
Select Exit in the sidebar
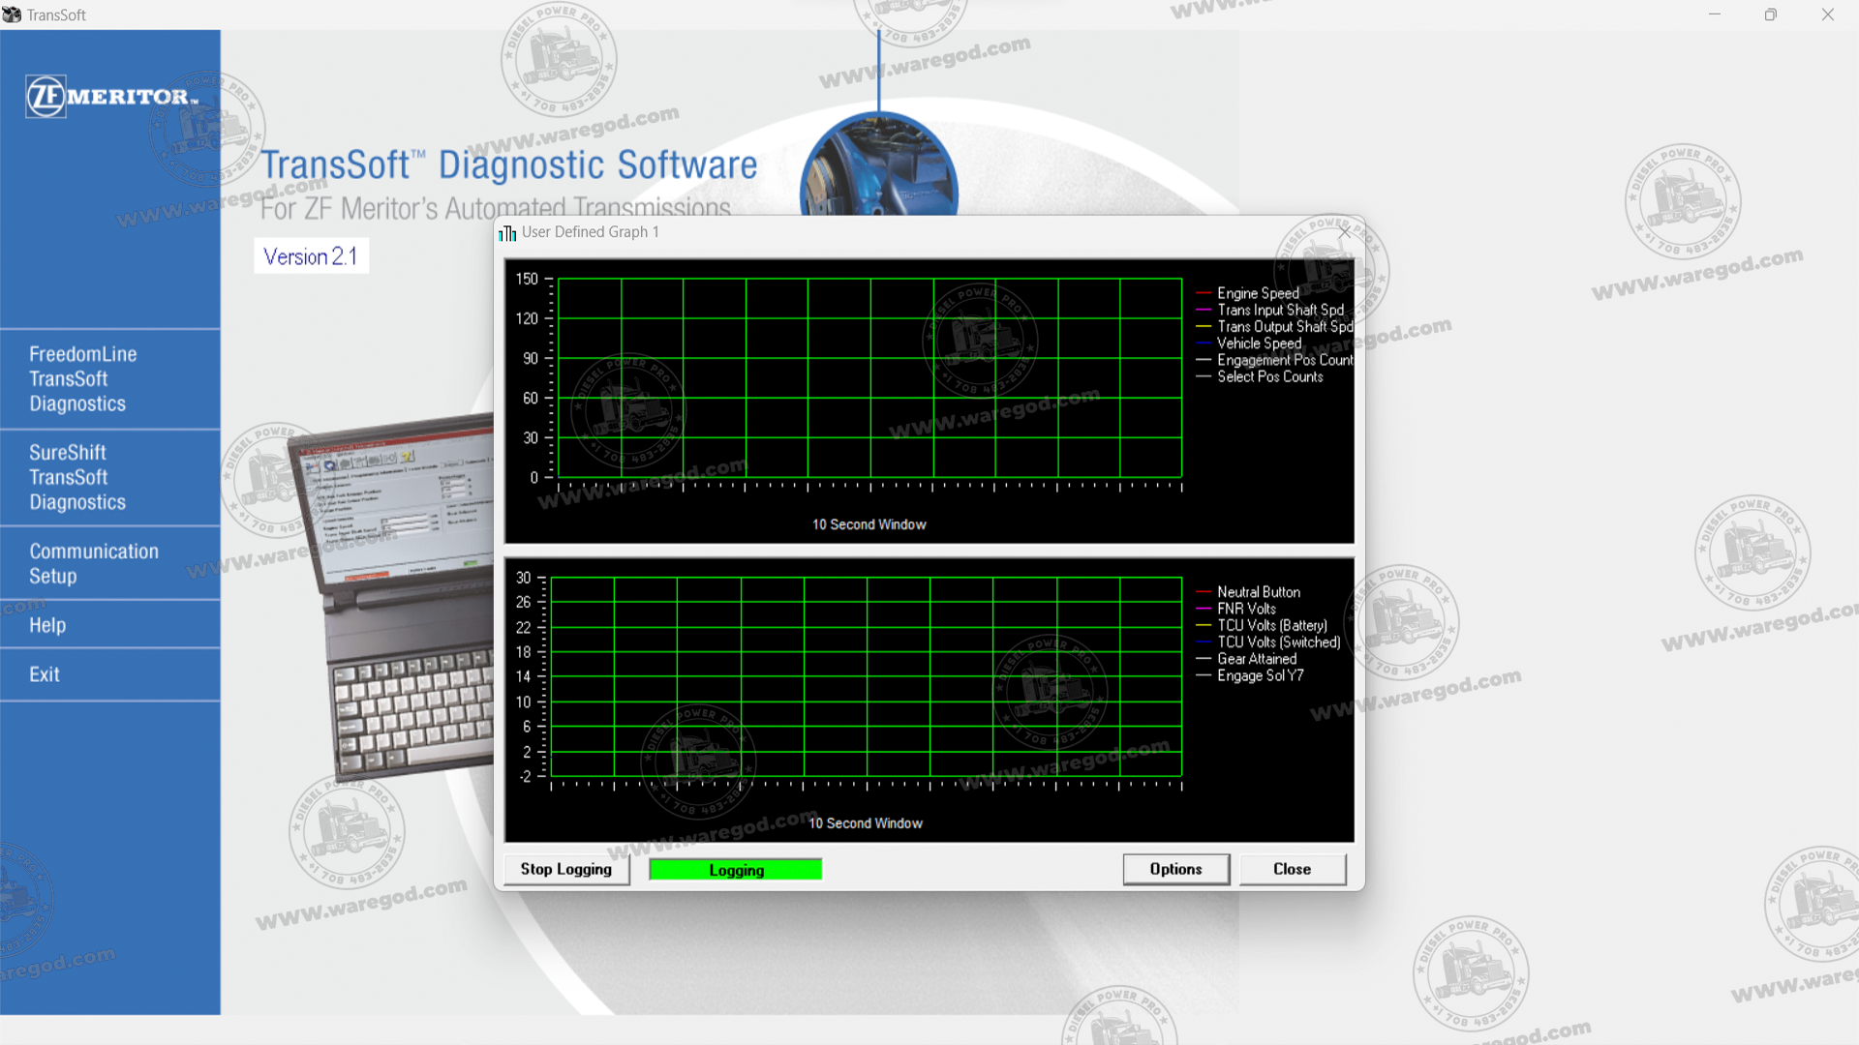pyautogui.click(x=45, y=674)
